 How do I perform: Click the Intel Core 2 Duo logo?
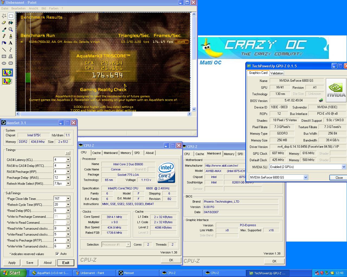(x=166, y=172)
